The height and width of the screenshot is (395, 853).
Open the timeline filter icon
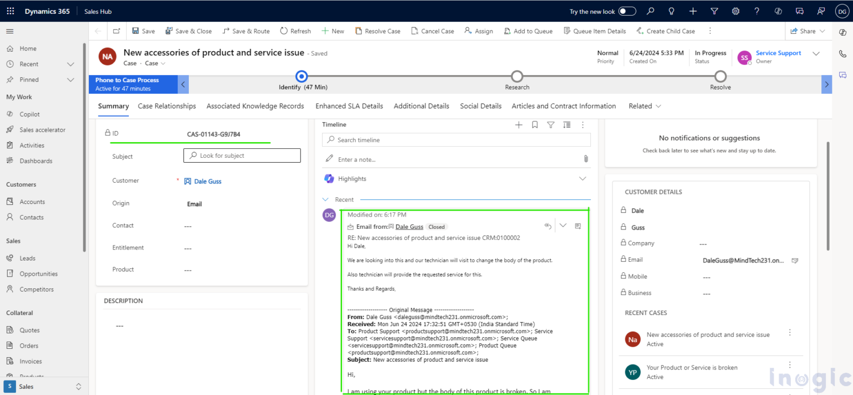click(x=550, y=124)
